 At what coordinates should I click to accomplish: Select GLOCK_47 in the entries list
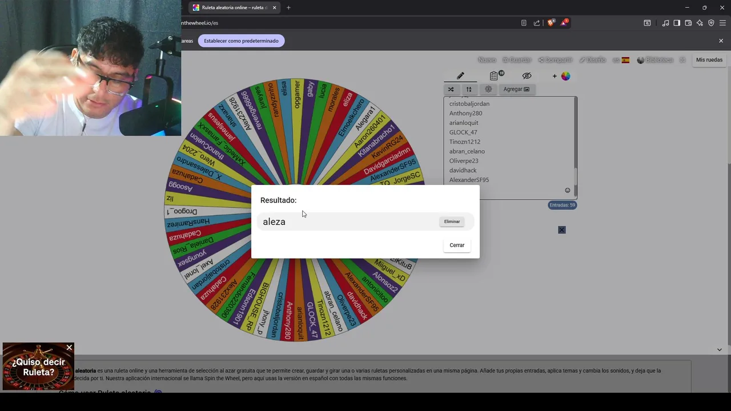tap(463, 132)
